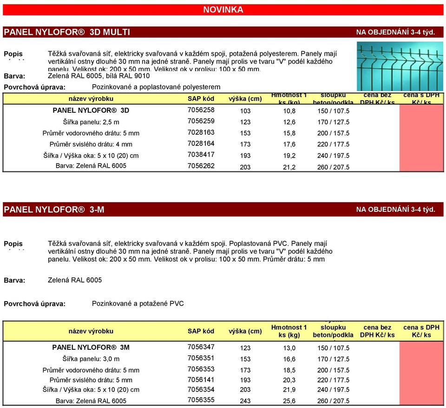
Task: Click the weight value 15,8
Action: pos(289,133)
